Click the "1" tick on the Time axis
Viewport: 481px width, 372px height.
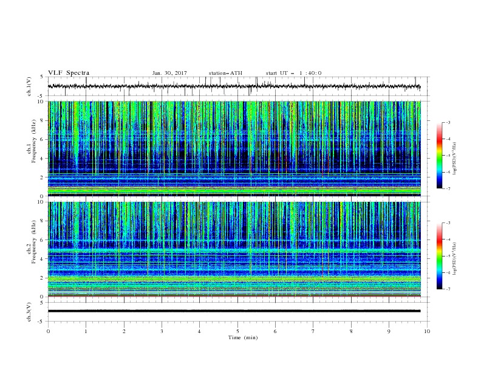86,331
